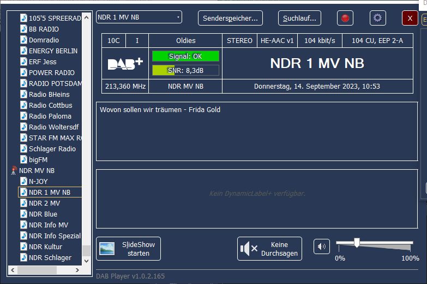Click the red record button
Image resolution: width=427 pixels, height=284 pixels.
click(345, 18)
